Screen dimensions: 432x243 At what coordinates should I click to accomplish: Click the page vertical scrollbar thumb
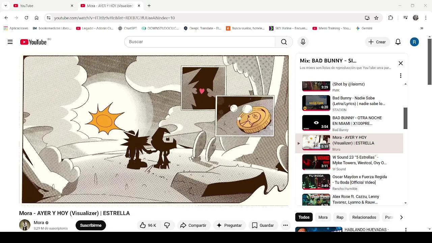tap(429, 62)
